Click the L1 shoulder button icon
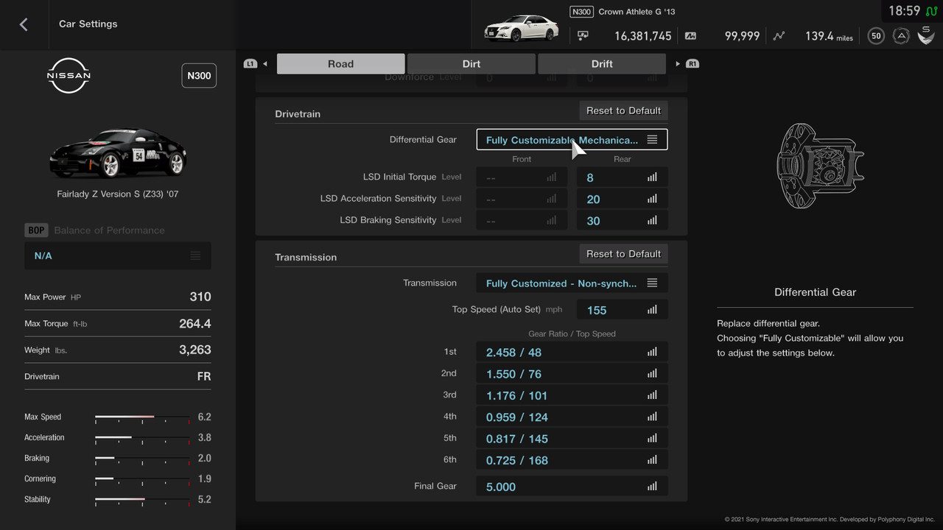The height and width of the screenshot is (530, 943). coord(250,64)
